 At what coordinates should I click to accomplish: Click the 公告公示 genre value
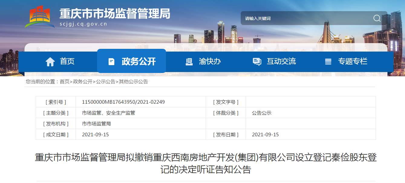262,113
